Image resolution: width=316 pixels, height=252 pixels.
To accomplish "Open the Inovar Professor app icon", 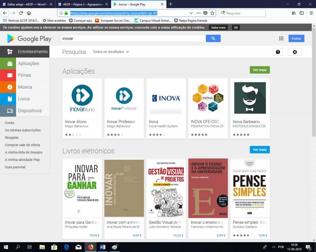I will point(124,98).
